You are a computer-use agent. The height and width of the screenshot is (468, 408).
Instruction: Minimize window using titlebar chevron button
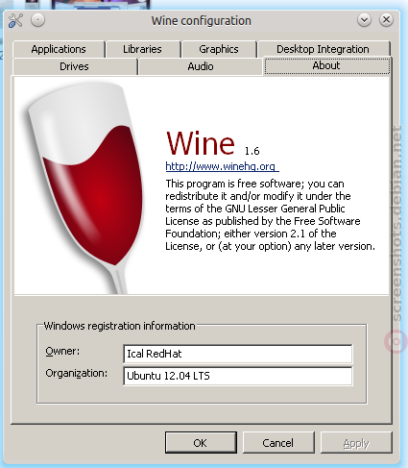pos(364,20)
